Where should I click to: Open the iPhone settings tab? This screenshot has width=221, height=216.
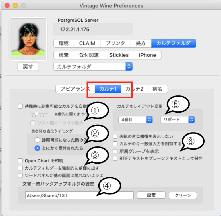[147, 55]
